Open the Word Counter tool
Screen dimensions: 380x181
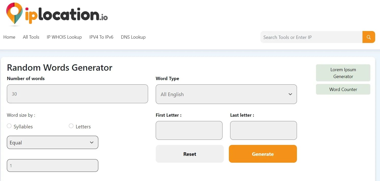pyautogui.click(x=343, y=89)
